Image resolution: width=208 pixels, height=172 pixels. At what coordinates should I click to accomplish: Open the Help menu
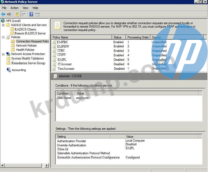35,8
